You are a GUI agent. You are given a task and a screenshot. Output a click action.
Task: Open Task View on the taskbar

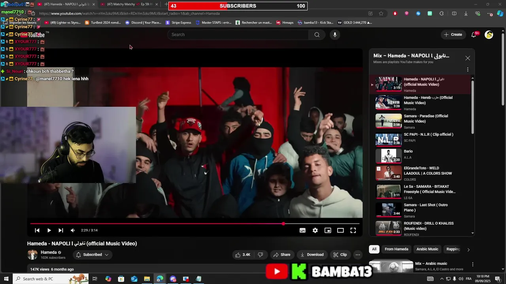tap(95, 279)
